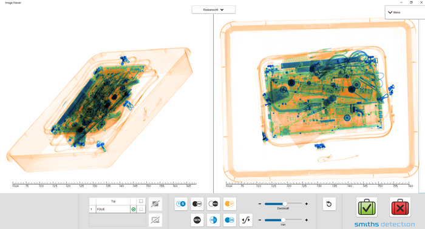Toggle the upper strikethrough overlay hide button

point(155,204)
